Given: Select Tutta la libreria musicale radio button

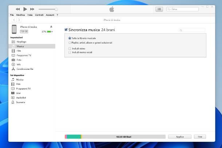Looking at the screenshot, I should click(x=70, y=38).
